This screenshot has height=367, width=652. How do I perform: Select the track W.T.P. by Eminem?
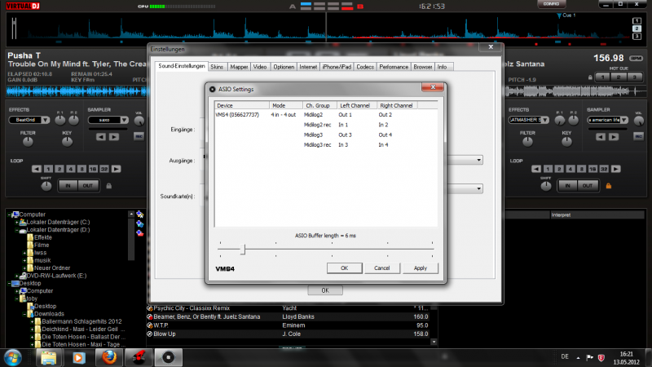click(291, 325)
